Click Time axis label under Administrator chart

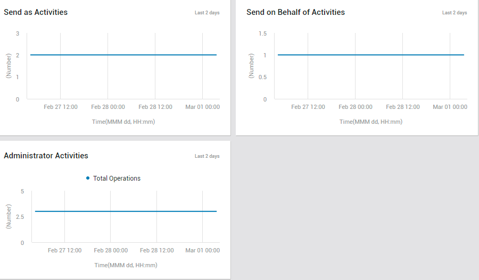tap(126, 265)
